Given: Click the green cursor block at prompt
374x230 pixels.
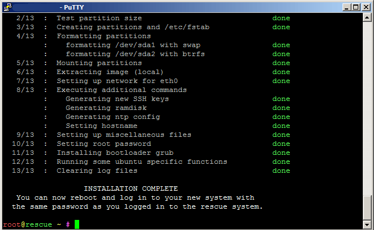Looking at the screenshot, I should (77, 224).
